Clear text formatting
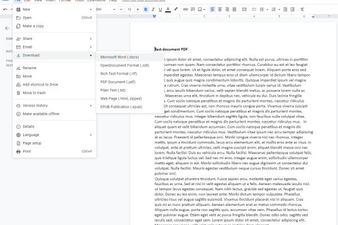The width and height of the screenshot is (338, 225). 302,9
